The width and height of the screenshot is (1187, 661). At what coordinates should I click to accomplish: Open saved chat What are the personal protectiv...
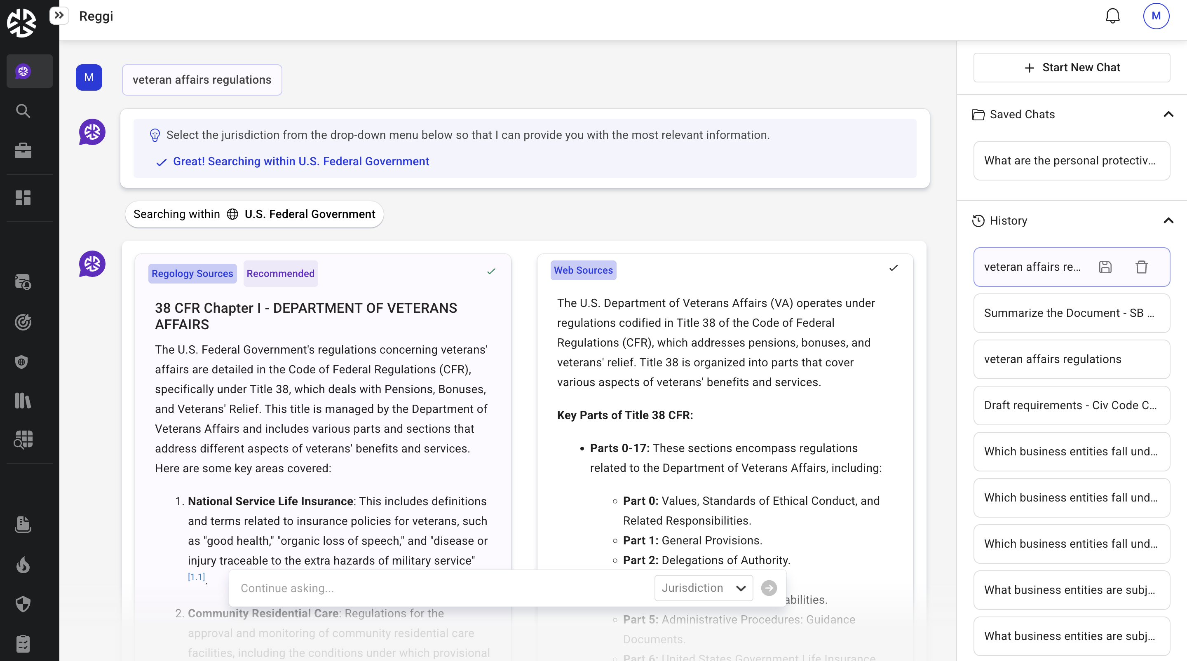(x=1071, y=161)
